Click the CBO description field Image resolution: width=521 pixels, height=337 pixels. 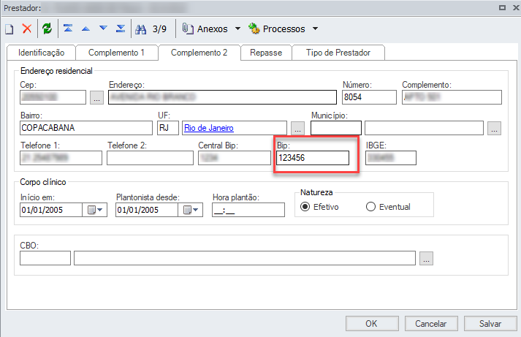click(245, 258)
